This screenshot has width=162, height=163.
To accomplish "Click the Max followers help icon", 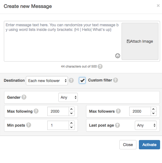I will (x=118, y=111).
